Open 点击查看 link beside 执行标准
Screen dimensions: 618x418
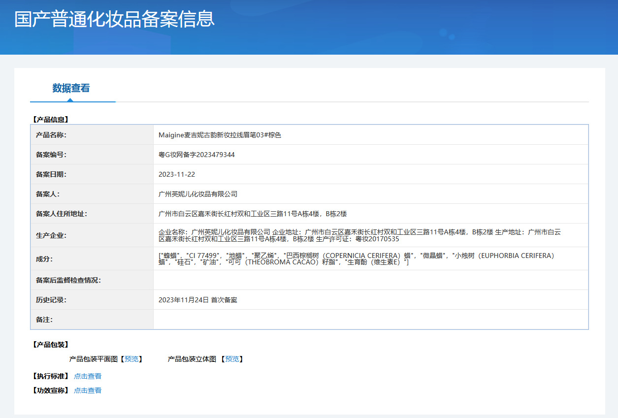point(88,376)
